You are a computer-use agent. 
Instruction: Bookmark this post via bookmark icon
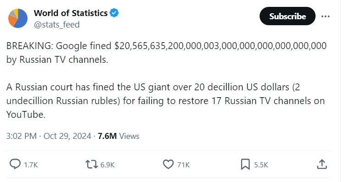(245, 165)
